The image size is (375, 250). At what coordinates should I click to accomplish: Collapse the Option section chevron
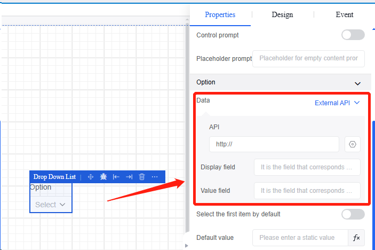(x=358, y=83)
